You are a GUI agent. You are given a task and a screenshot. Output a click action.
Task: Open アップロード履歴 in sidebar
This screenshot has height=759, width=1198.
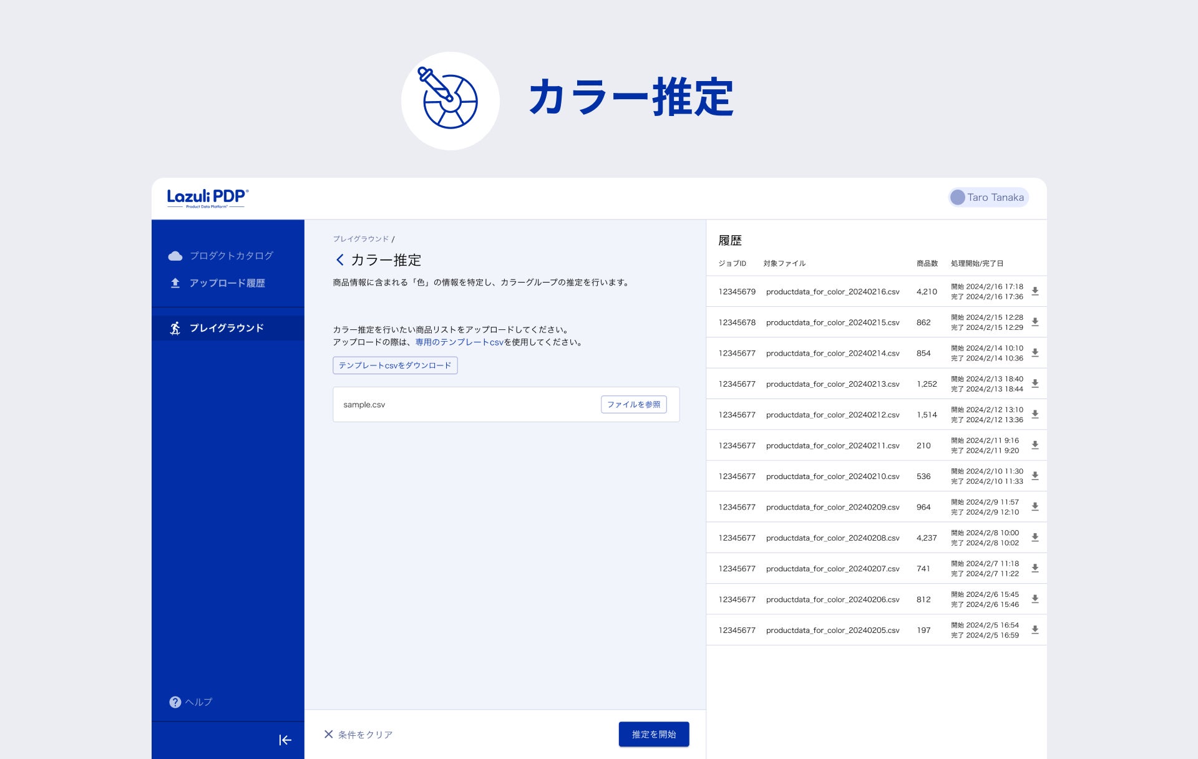(x=226, y=283)
